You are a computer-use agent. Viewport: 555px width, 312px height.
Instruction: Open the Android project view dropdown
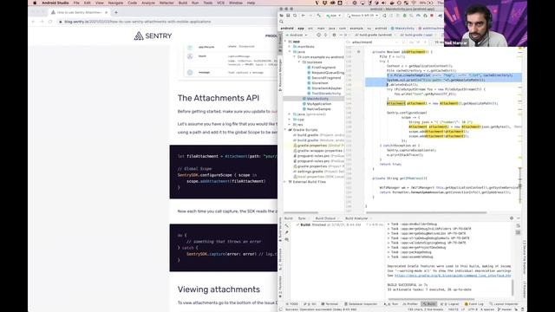tap(297, 35)
